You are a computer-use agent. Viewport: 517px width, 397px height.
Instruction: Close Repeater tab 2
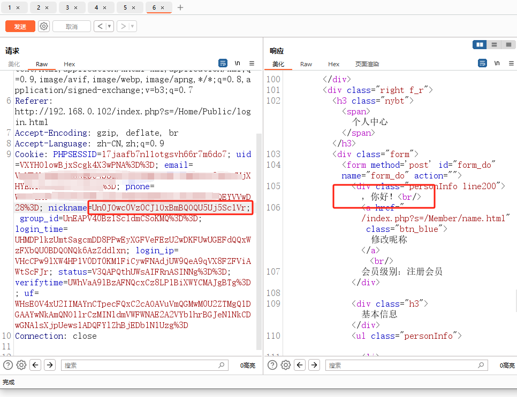click(47, 7)
